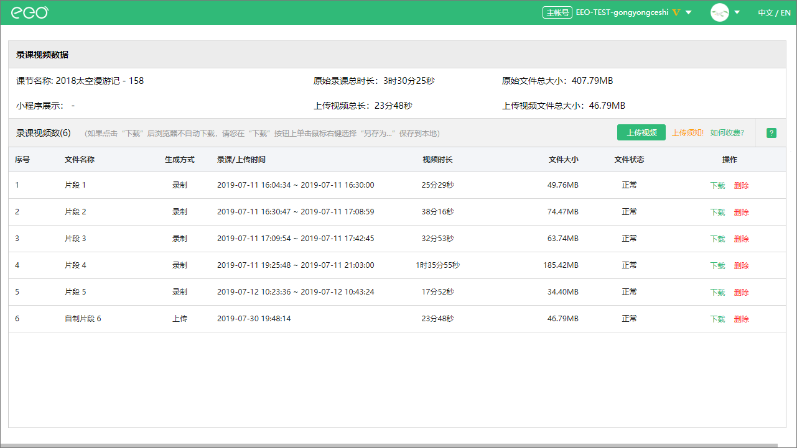
Task: Expand the account name dropdown arrow
Action: [689, 13]
